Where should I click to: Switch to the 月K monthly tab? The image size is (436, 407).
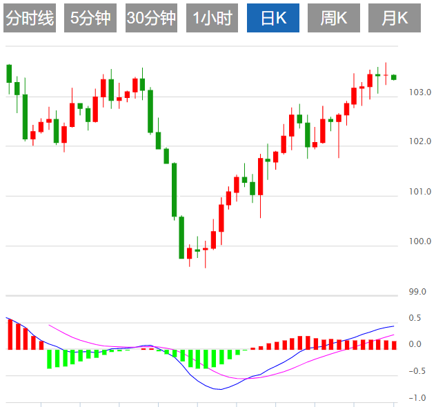pos(395,18)
